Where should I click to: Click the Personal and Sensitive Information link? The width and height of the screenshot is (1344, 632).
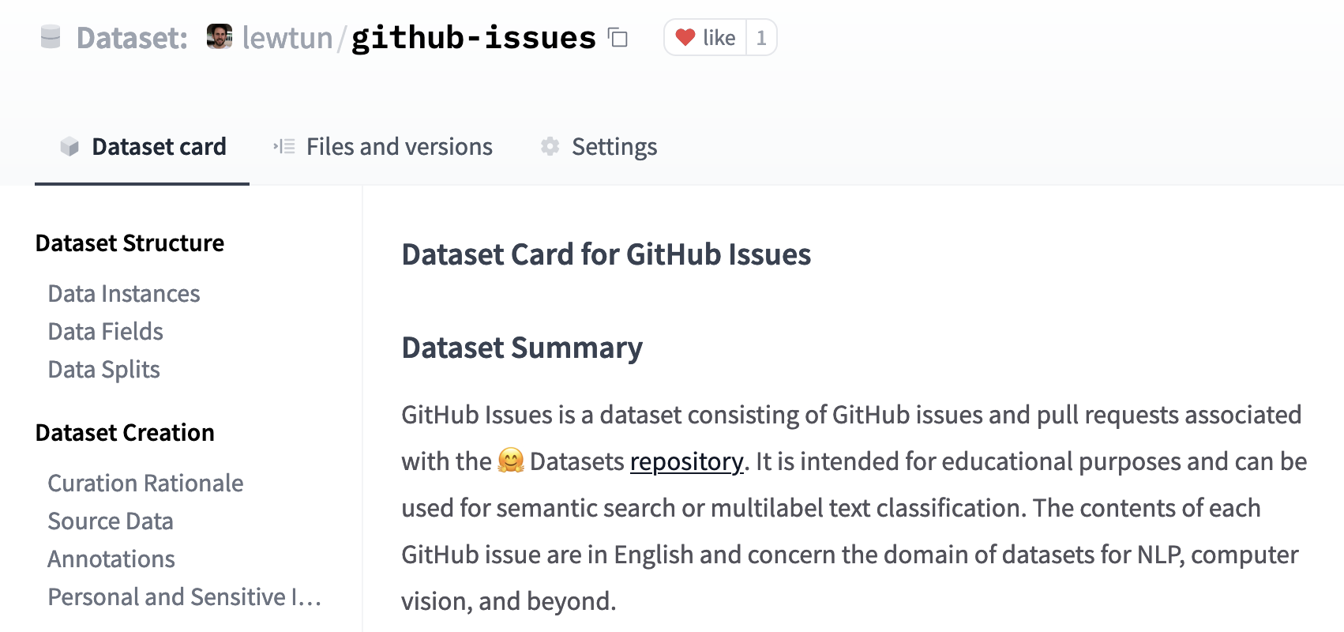184,596
